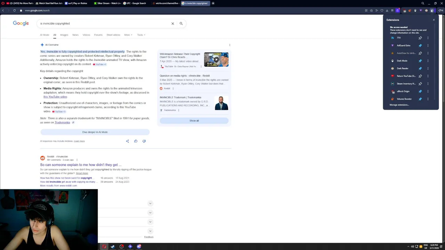This screenshot has height=250, width=445.
Task: Open more options for Volume Booster
Action: [x=428, y=99]
